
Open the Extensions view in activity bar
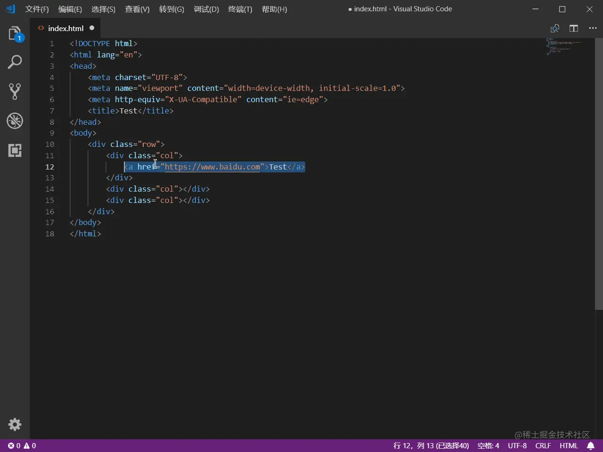[15, 150]
